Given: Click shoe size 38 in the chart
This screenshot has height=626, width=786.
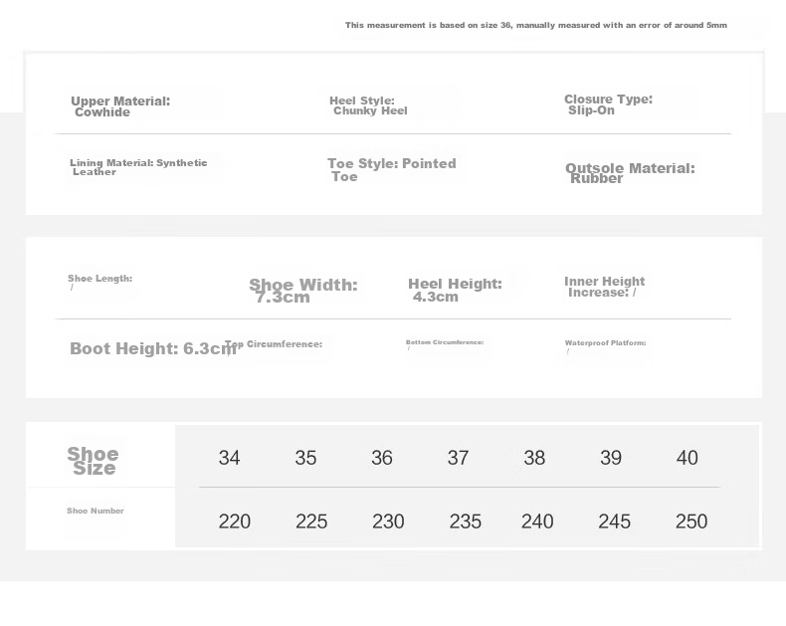Looking at the screenshot, I should [x=534, y=458].
